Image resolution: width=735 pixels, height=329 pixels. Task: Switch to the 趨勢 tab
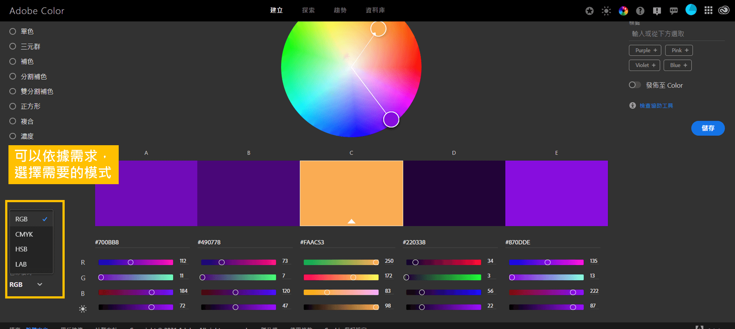[x=340, y=10]
